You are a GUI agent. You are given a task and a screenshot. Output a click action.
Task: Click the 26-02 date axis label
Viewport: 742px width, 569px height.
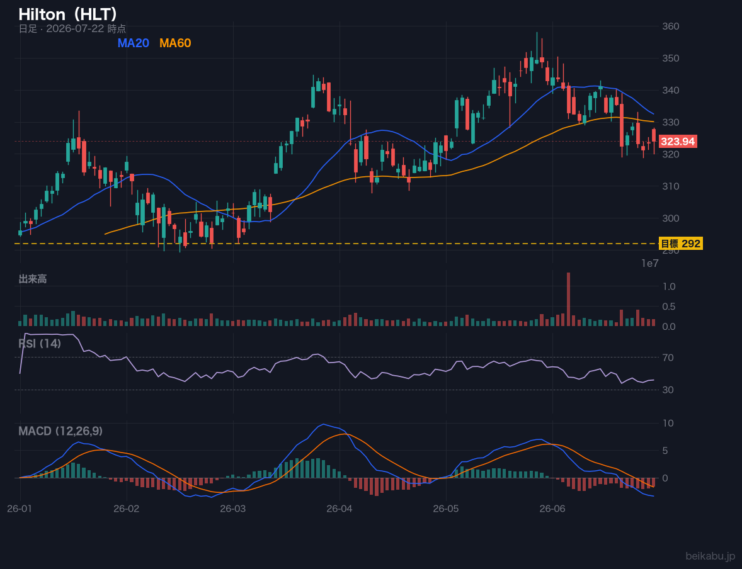click(x=127, y=509)
